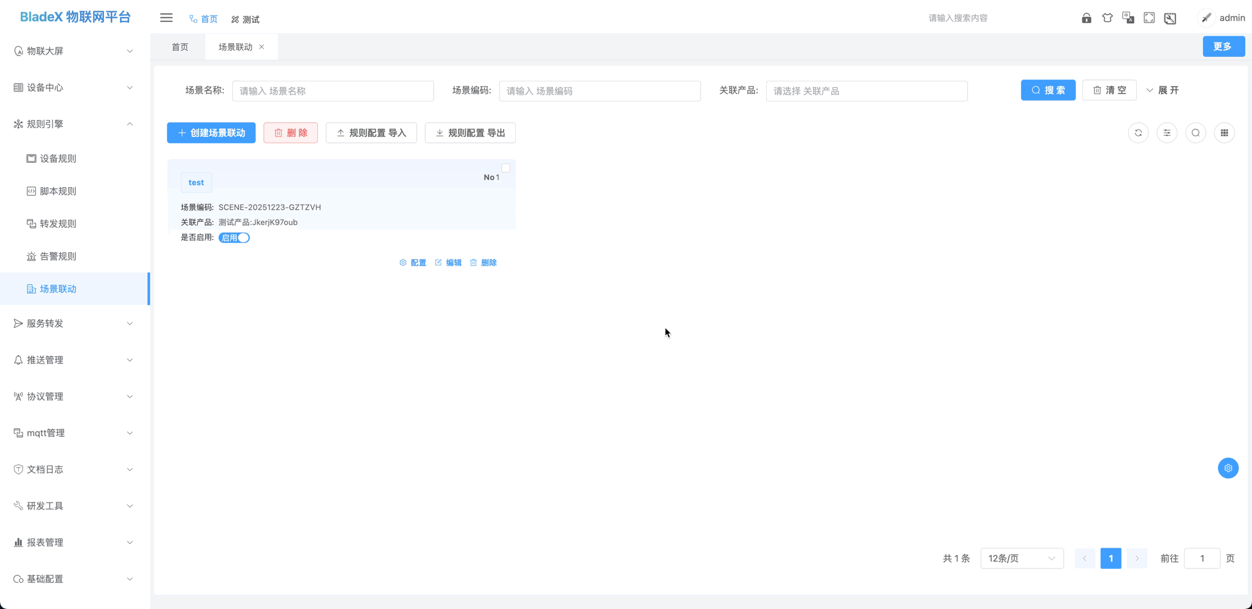Click the floating blue settings gear button

(1228, 468)
